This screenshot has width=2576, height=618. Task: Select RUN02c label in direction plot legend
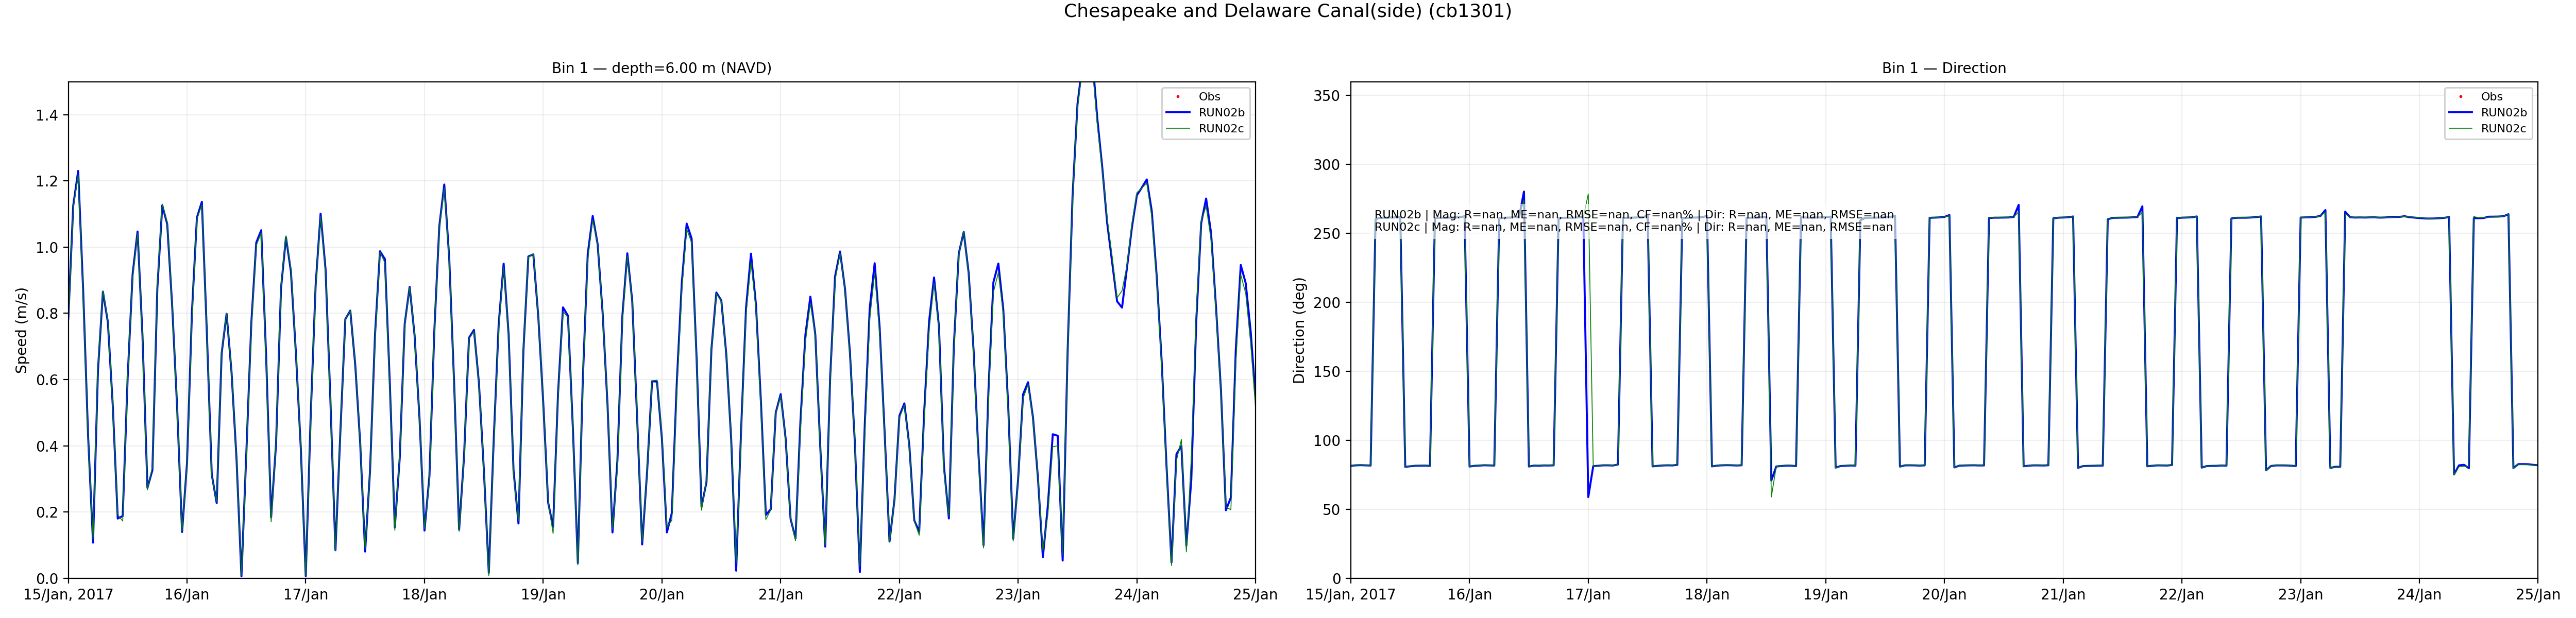pyautogui.click(x=2503, y=129)
